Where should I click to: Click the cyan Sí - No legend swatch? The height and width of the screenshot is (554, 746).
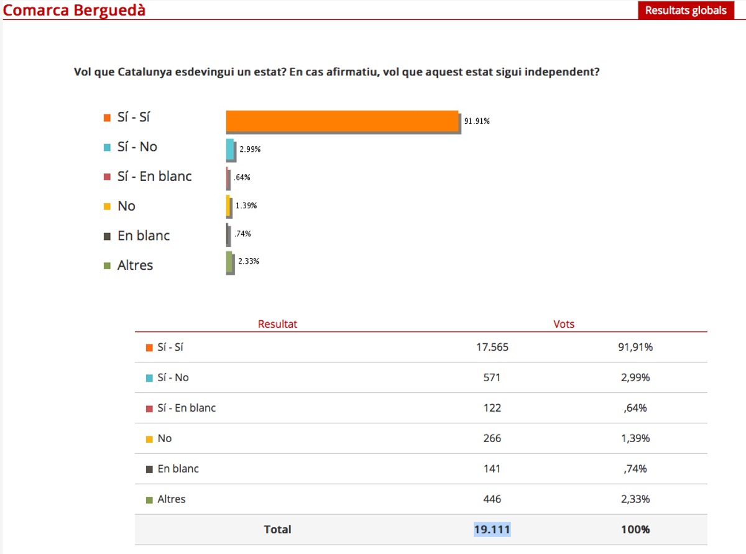point(107,147)
